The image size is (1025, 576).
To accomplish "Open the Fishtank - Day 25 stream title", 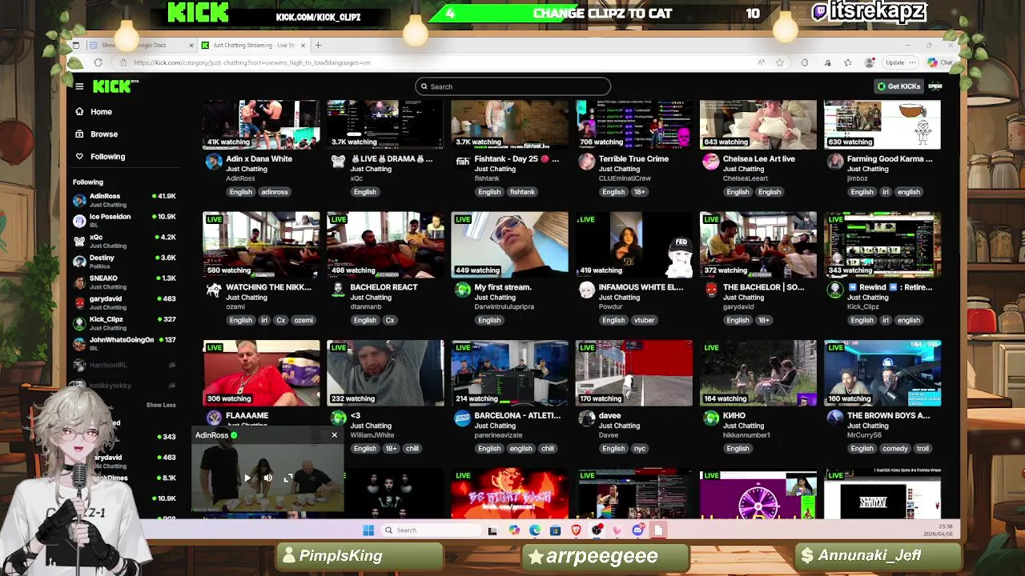I will (x=517, y=158).
